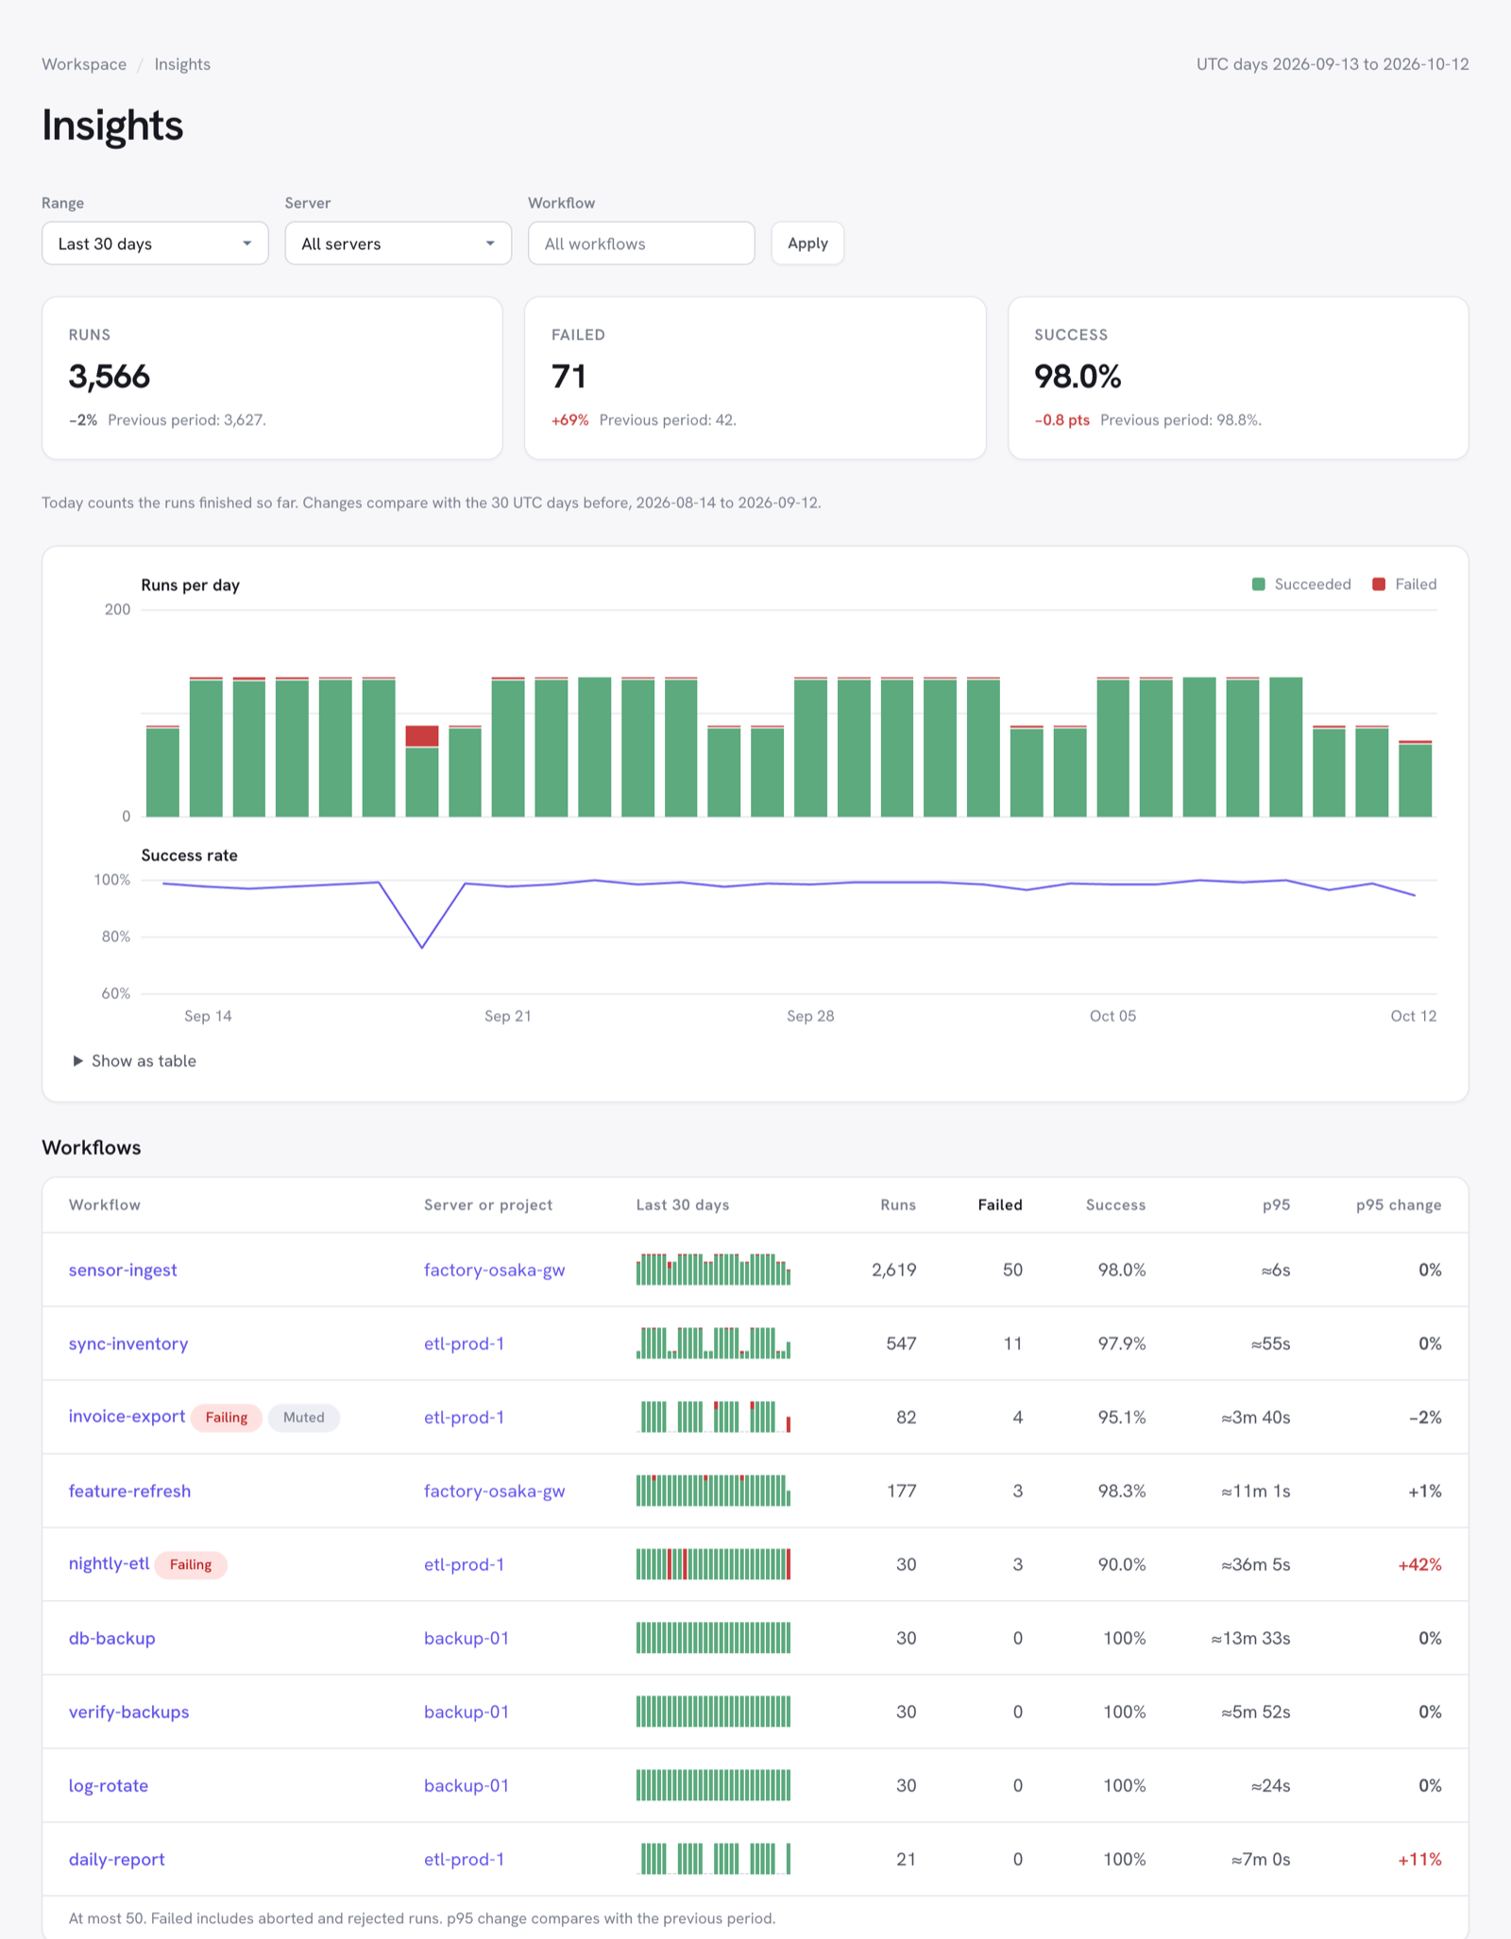Click the nightly-etl 30-day sparkline
The width and height of the screenshot is (1511, 1939).
pyautogui.click(x=713, y=1564)
